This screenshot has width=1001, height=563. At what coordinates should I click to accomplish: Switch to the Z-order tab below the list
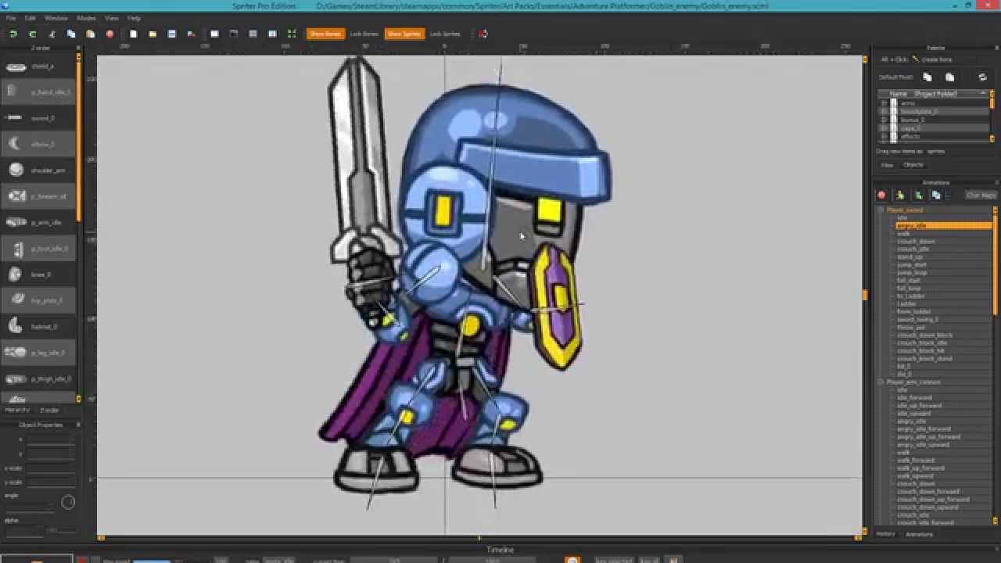point(49,410)
